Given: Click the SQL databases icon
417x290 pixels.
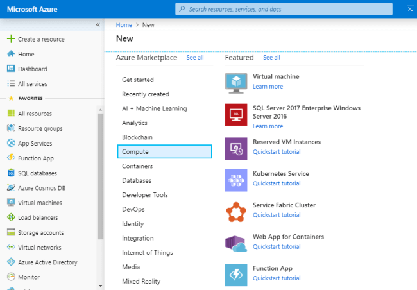Looking at the screenshot, I should (x=11, y=173).
